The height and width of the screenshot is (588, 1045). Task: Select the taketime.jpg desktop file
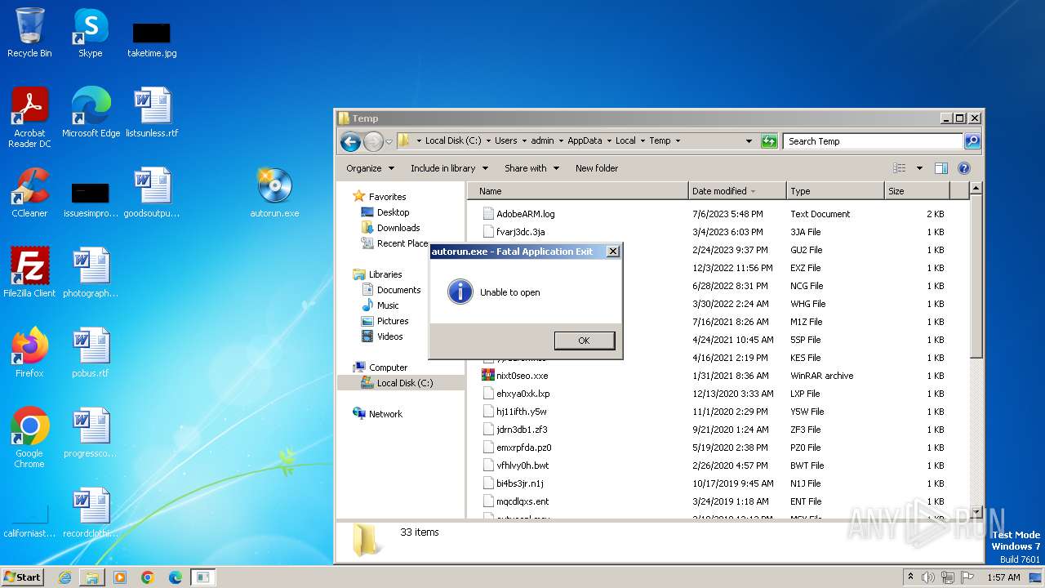point(152,39)
